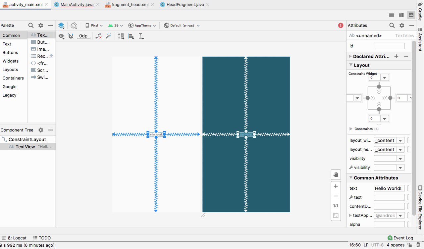Open Attributes panel settings gear
The image size is (424, 249).
(x=402, y=25)
